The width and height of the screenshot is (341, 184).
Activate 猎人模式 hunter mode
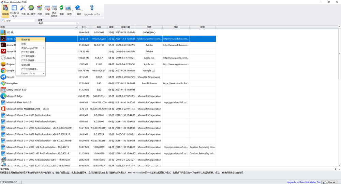point(31,10)
